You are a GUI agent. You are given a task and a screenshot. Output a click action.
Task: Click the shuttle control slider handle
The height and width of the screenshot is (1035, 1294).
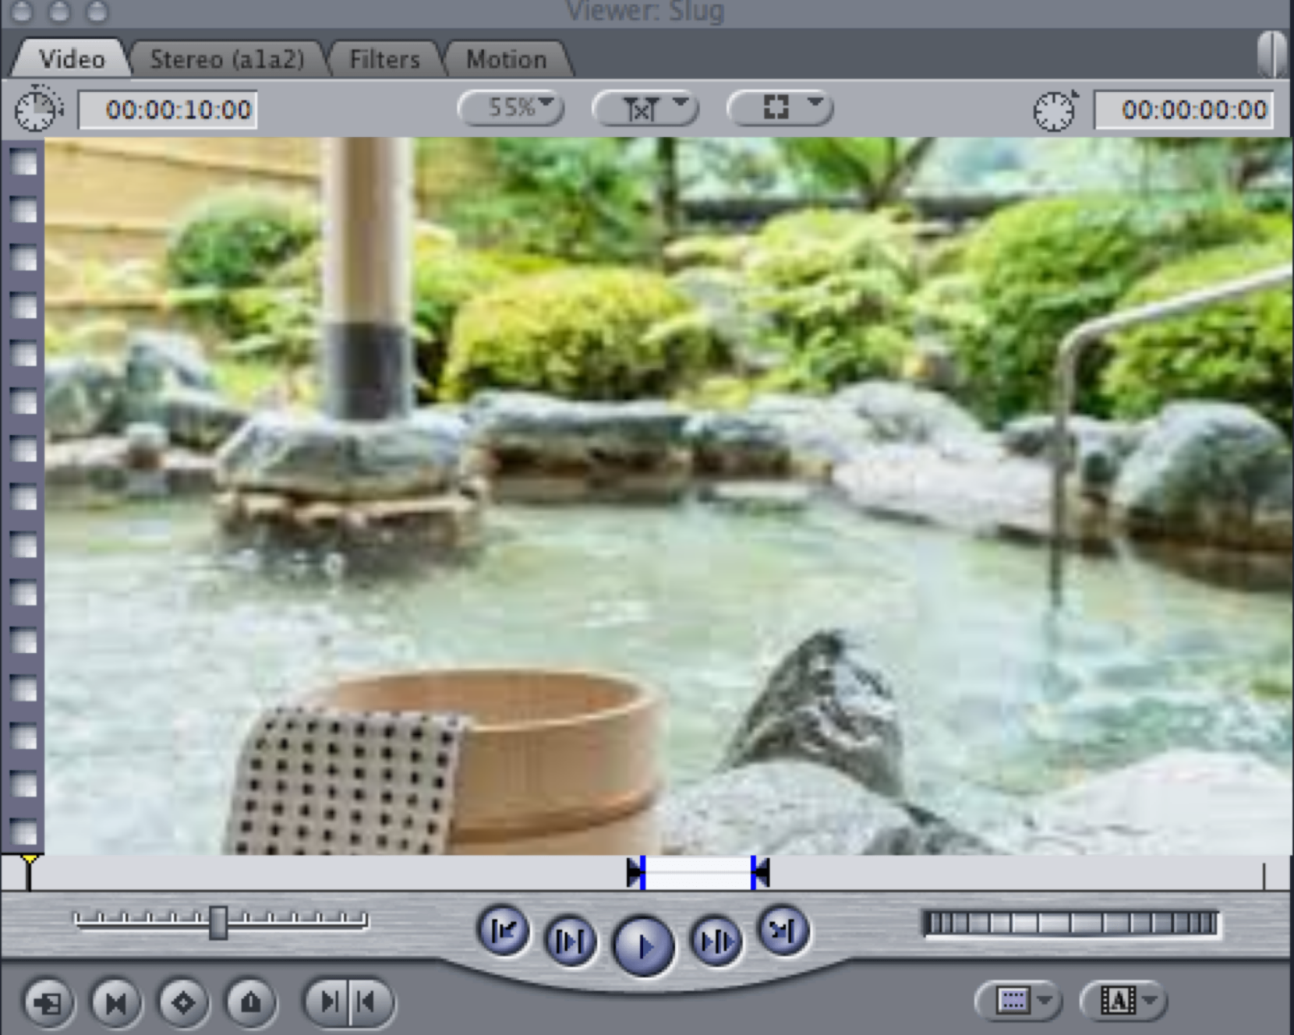[218, 922]
